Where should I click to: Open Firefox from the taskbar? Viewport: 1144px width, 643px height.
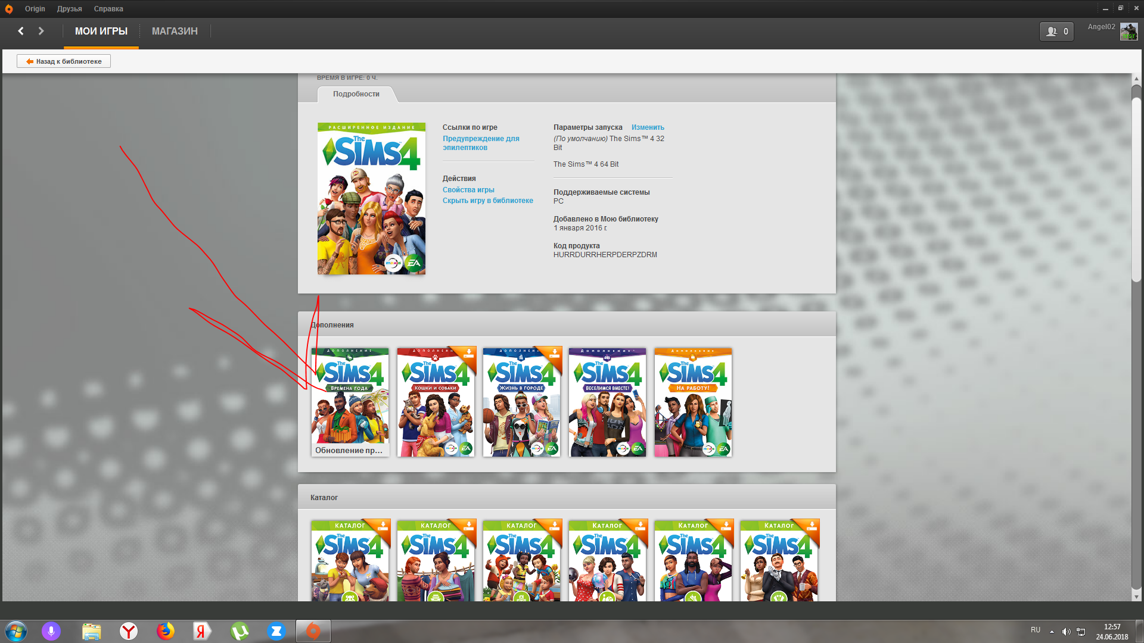[x=165, y=631]
